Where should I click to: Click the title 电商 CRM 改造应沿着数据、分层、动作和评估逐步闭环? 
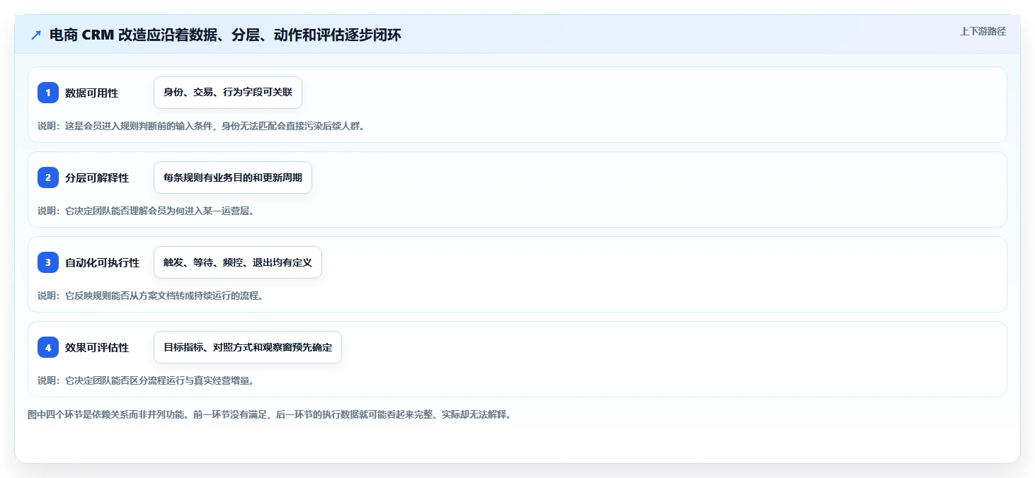tap(225, 35)
